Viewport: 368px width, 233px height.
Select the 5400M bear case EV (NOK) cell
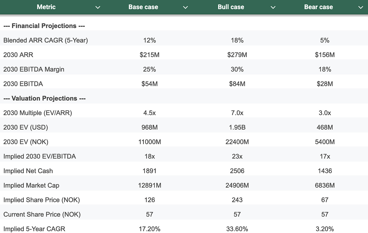325,142
